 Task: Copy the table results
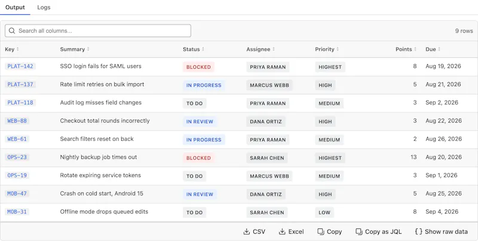[330, 232]
